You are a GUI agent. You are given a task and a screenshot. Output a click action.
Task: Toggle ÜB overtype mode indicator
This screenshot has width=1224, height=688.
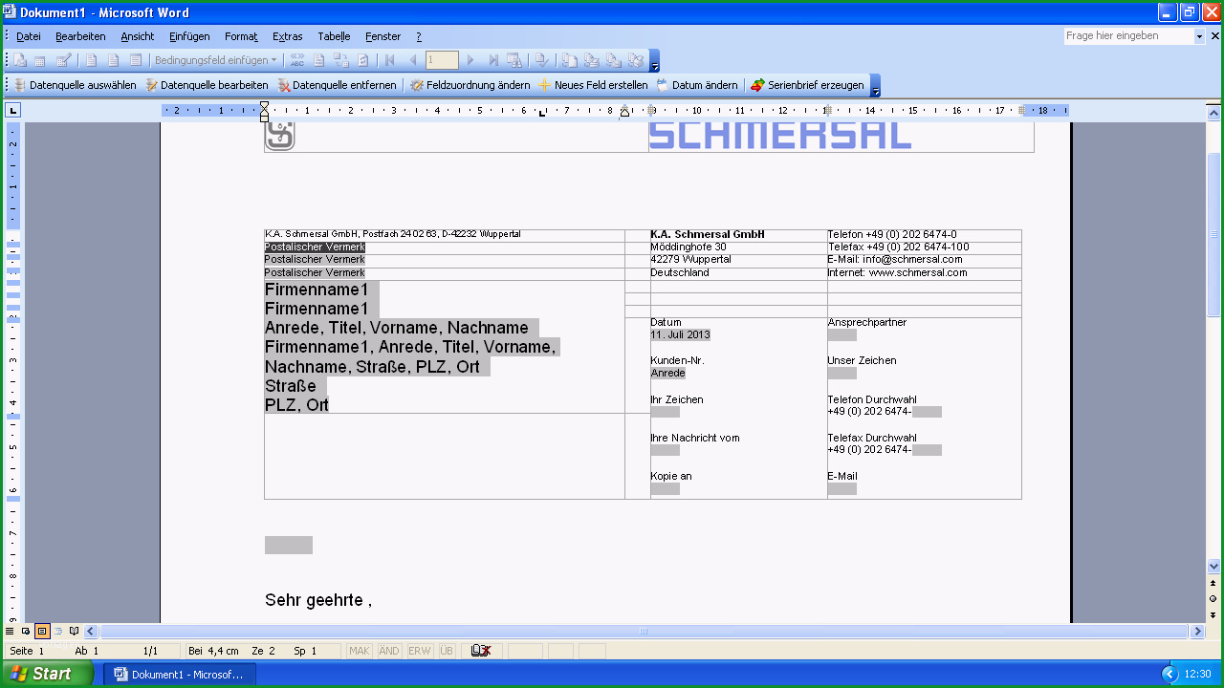click(x=447, y=651)
